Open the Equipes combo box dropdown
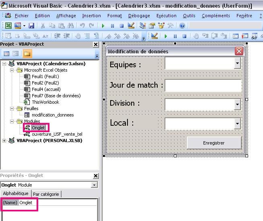Viewport: 263px width, 221px height. point(237,63)
